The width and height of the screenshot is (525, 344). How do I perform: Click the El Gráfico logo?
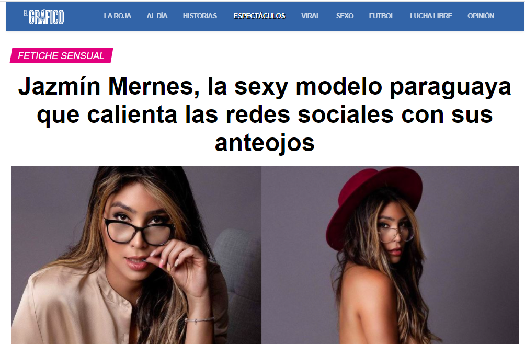pyautogui.click(x=43, y=17)
